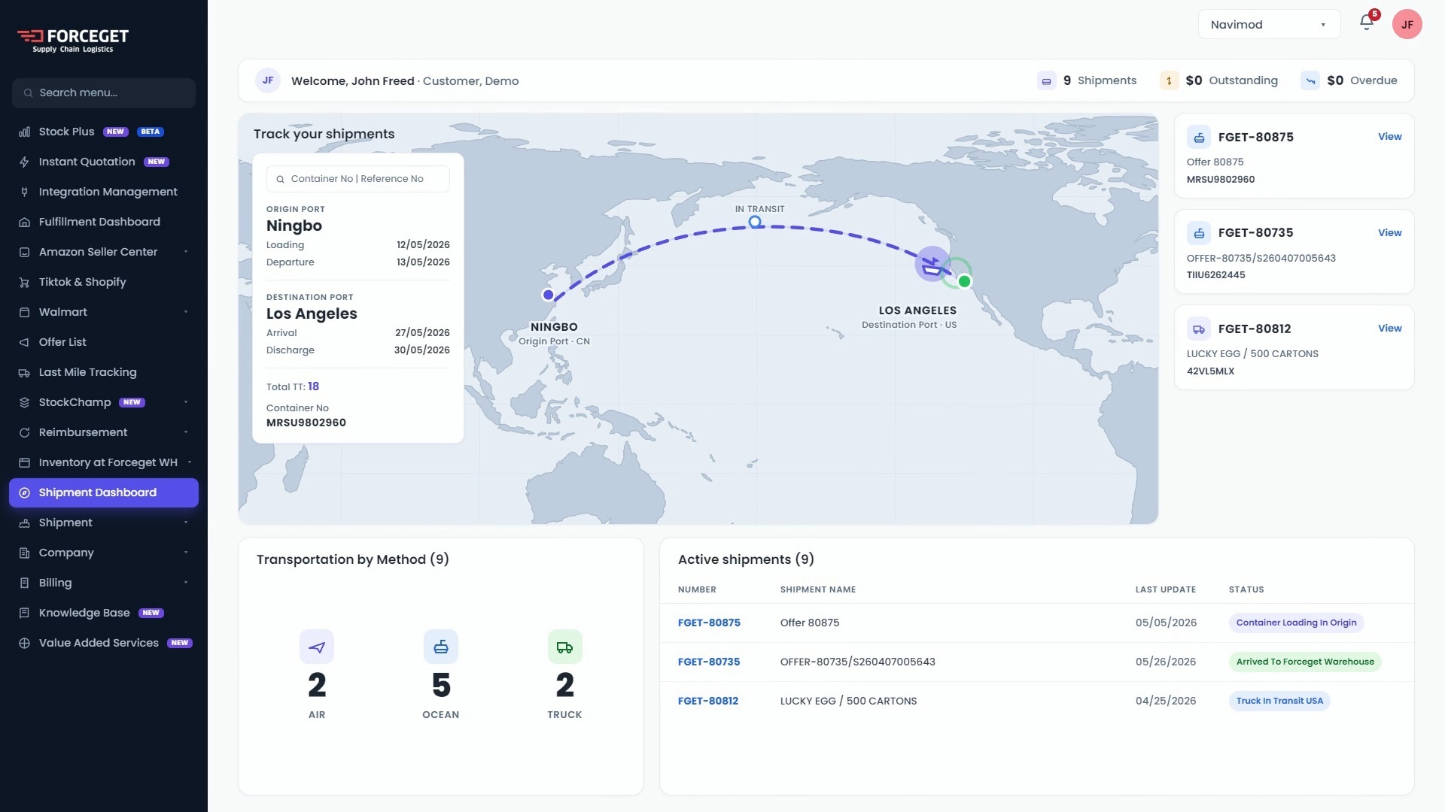Focus the Search menu box

coord(104,92)
